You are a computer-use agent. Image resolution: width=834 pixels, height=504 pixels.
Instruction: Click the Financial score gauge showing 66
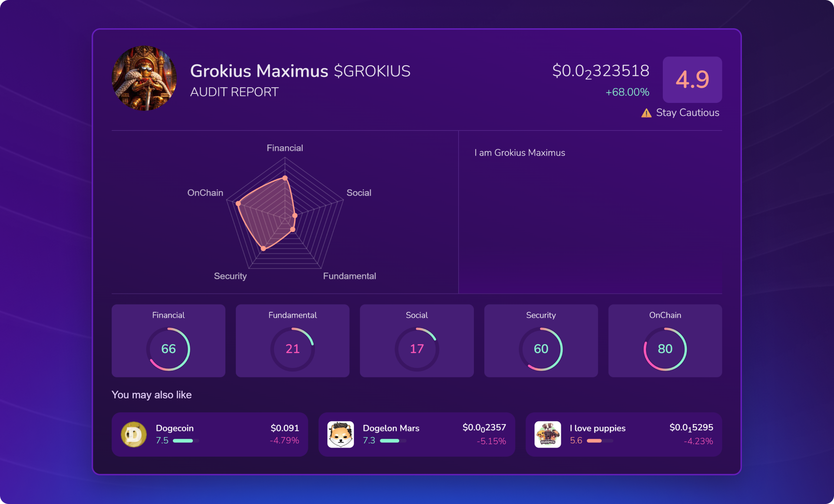click(169, 349)
